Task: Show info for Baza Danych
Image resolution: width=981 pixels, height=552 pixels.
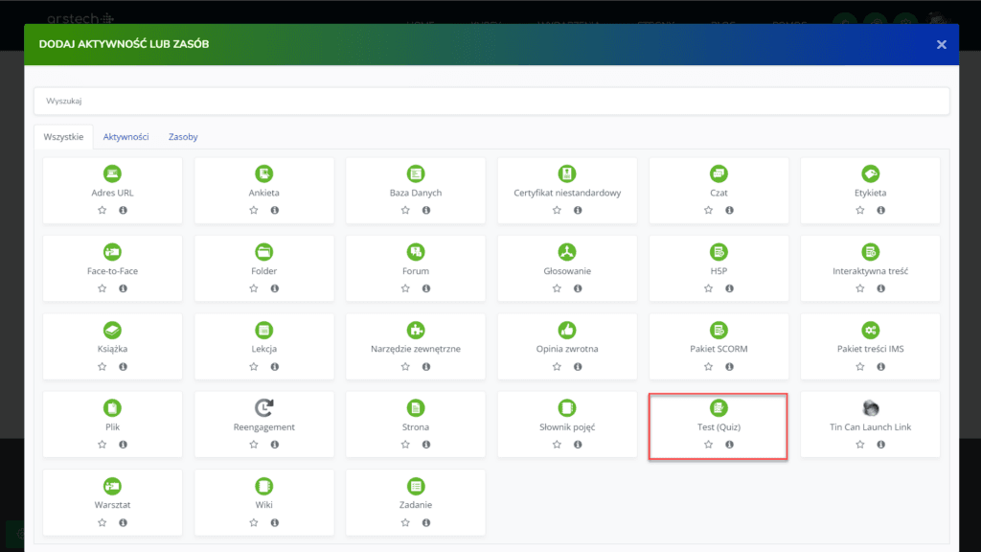Action: pyautogui.click(x=426, y=210)
